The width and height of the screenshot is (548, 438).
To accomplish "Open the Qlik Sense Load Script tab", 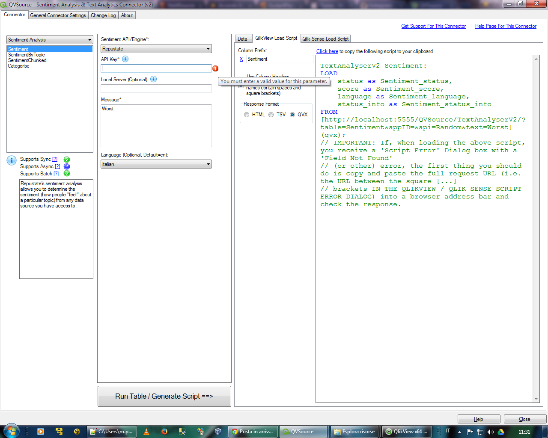I will pyautogui.click(x=325, y=39).
